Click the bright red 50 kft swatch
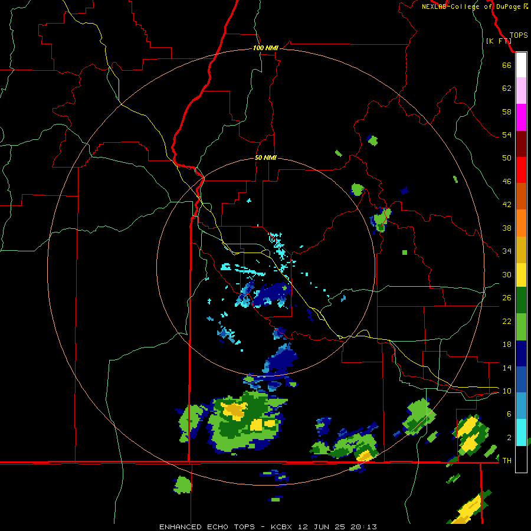 [x=521, y=170]
